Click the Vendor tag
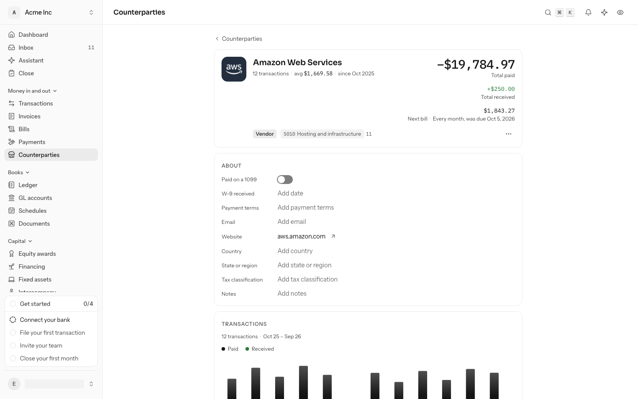The width and height of the screenshot is (638, 399). click(265, 134)
